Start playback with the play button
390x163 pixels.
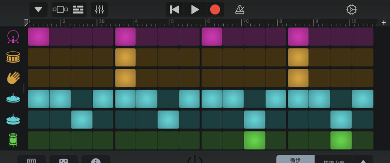click(195, 10)
